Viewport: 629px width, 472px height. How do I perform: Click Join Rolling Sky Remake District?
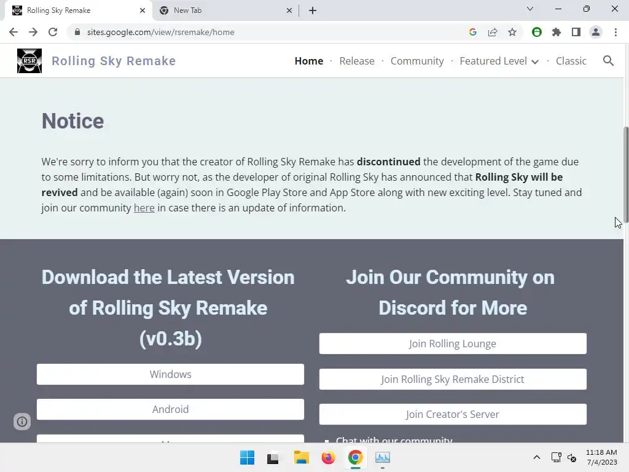pyautogui.click(x=453, y=379)
